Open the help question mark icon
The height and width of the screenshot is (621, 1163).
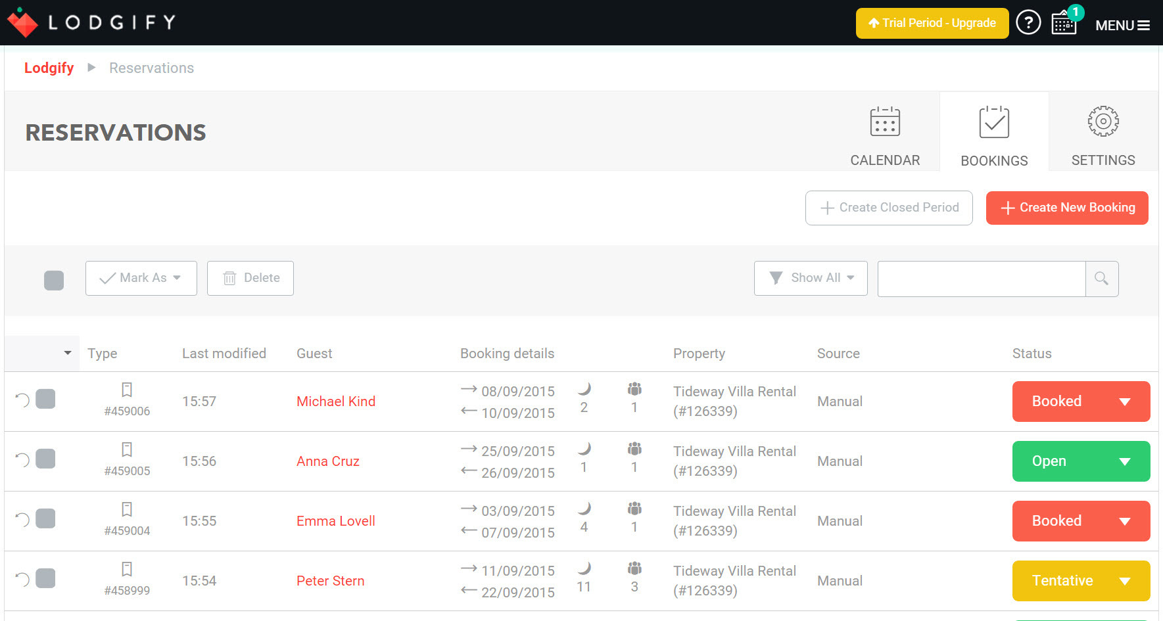coord(1028,23)
